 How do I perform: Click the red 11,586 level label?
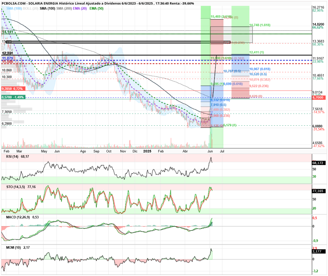tap(8, 62)
